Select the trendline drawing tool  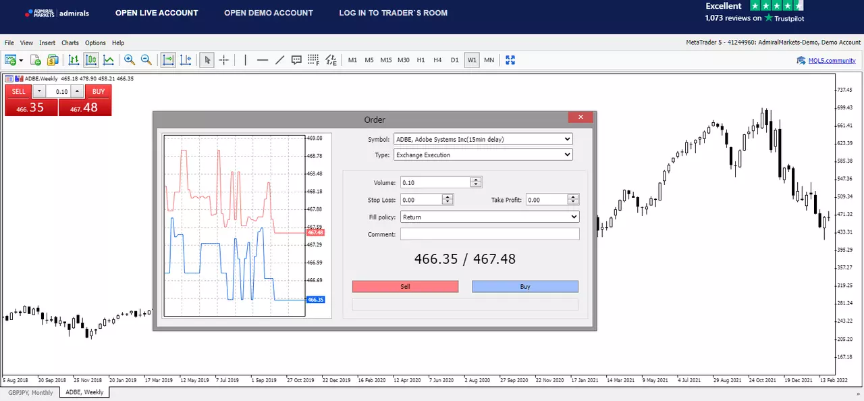pos(279,60)
